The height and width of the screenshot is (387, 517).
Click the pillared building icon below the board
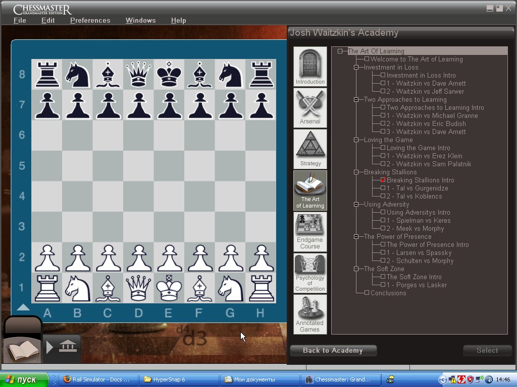coord(68,347)
